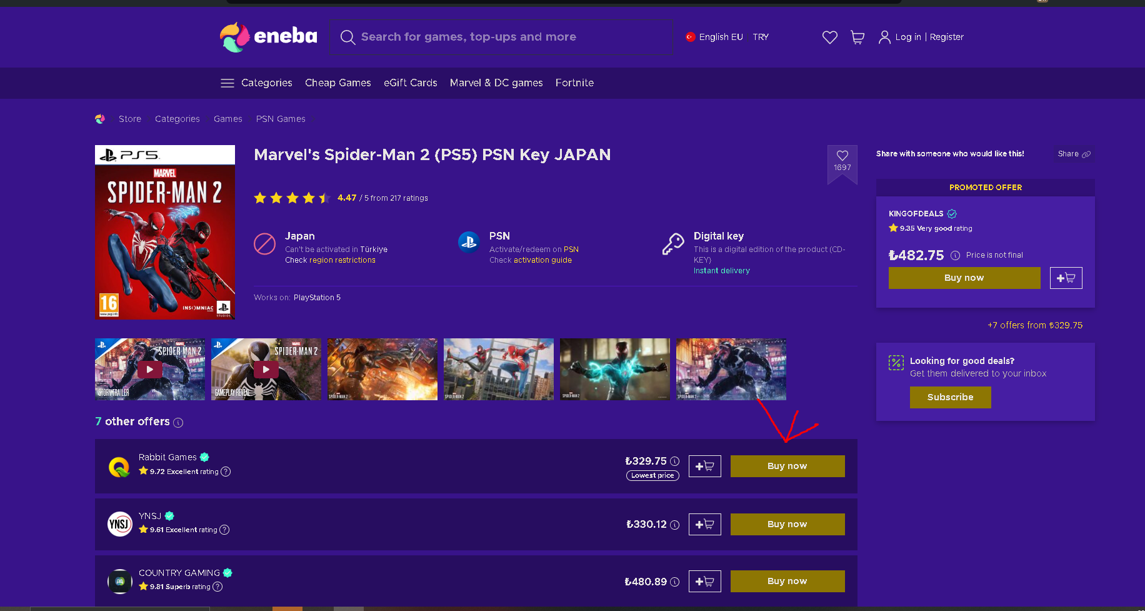Add YNSJ offer to cart
This screenshot has height=611, width=1145.
pos(705,525)
